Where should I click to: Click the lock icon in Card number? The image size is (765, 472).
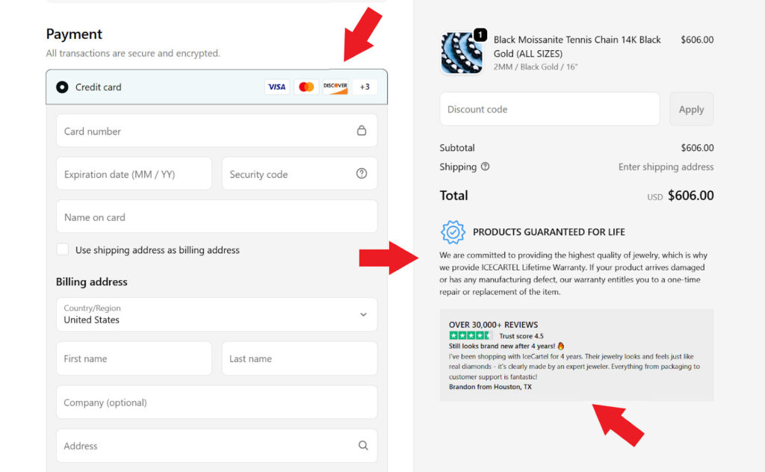[x=362, y=131]
